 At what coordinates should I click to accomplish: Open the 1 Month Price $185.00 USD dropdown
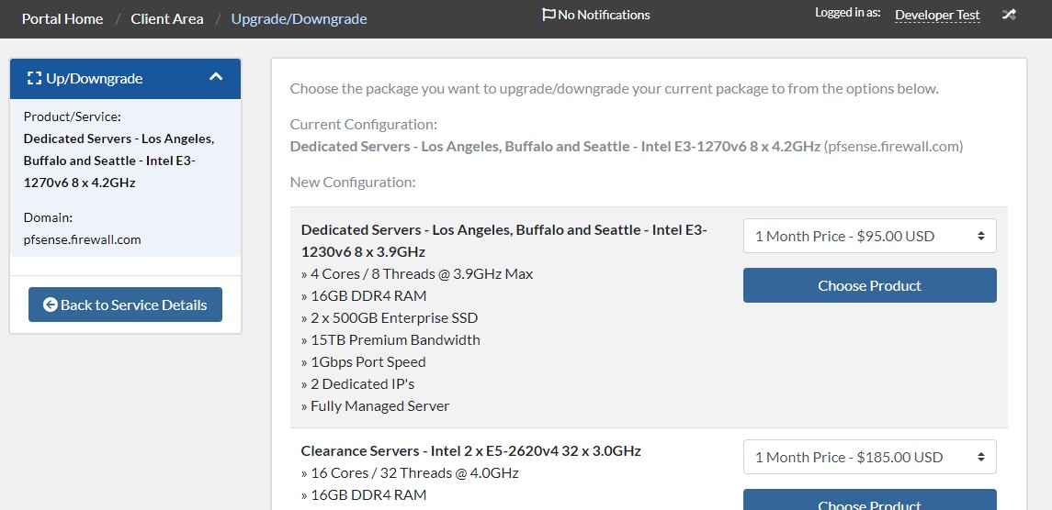[869, 457]
